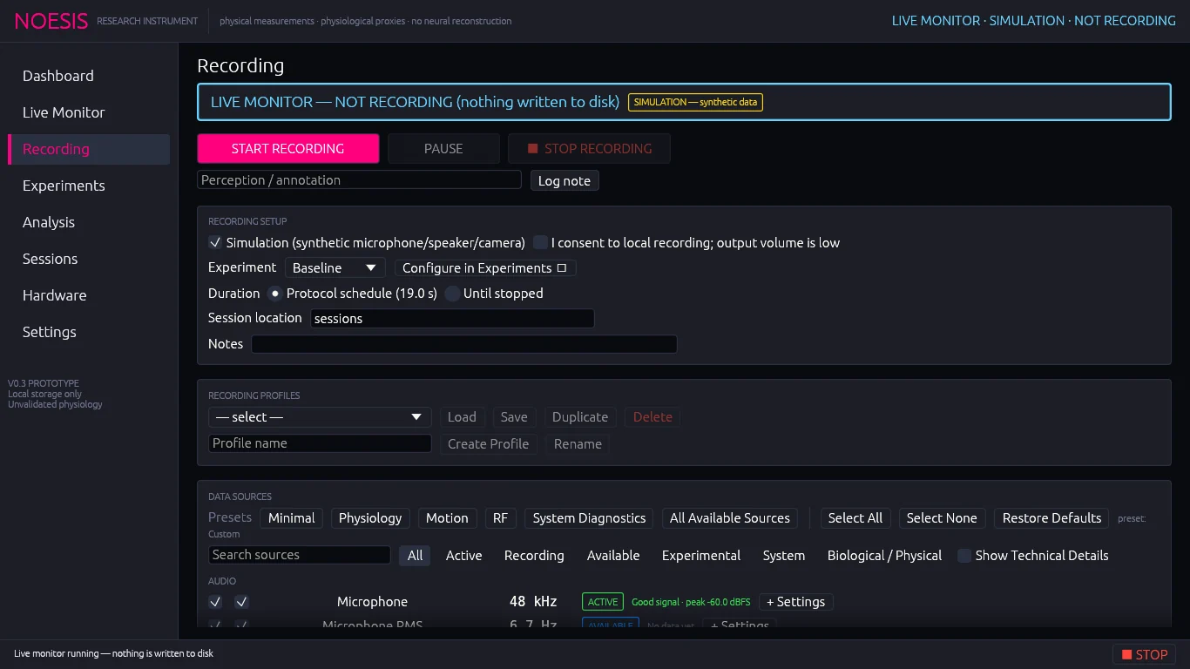Click the Log note button
This screenshot has width=1190, height=669.
tap(565, 181)
